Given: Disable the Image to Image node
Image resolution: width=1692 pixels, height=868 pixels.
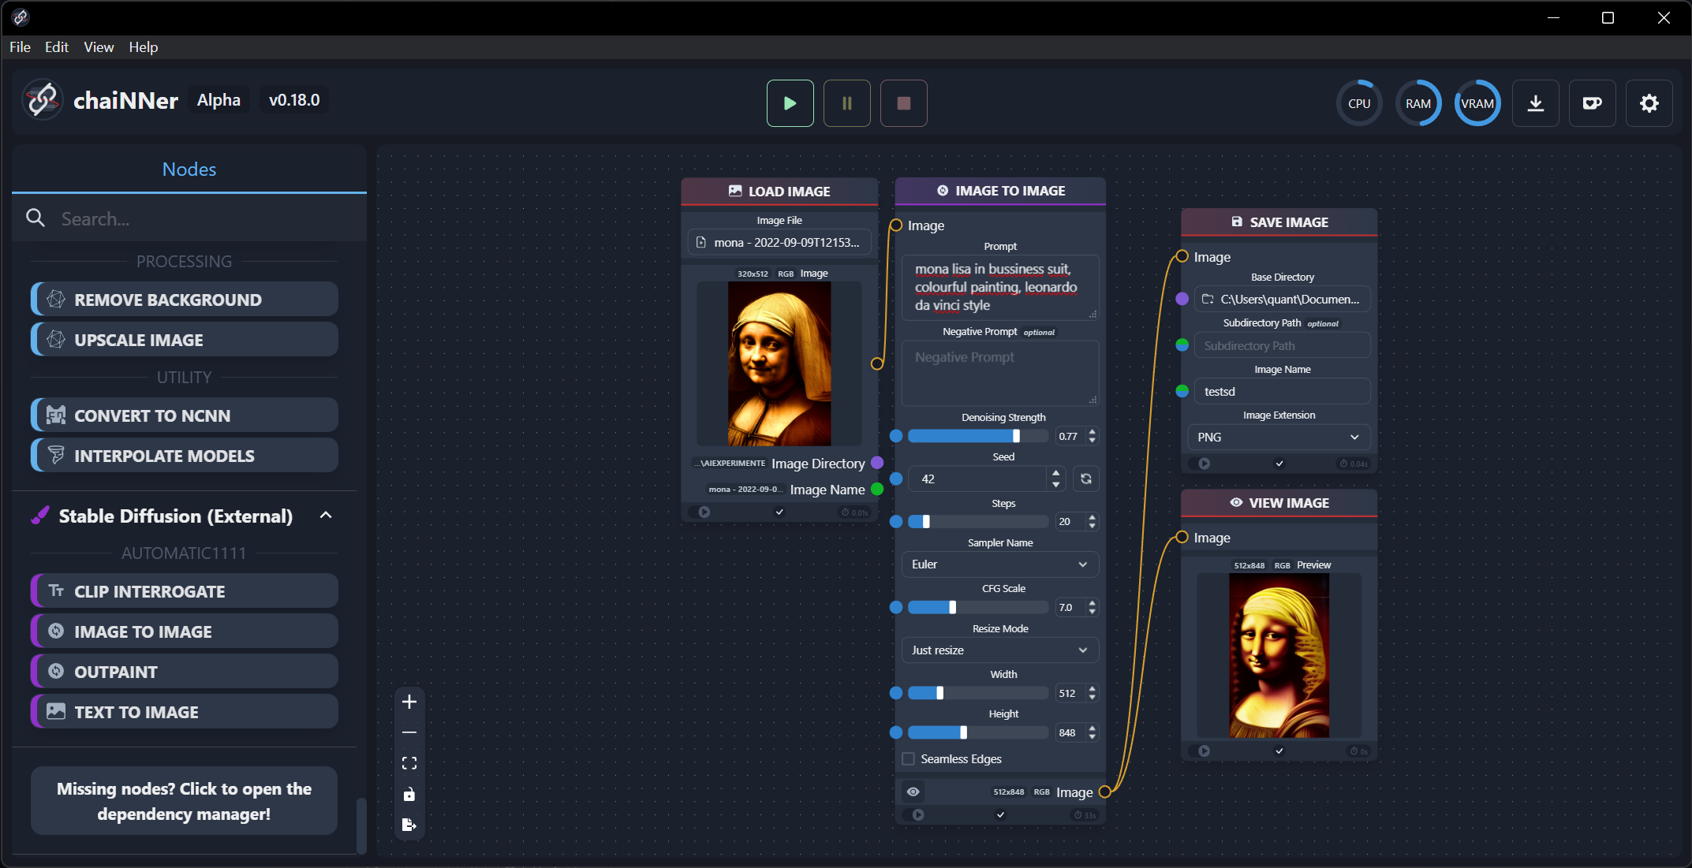Looking at the screenshot, I should click(x=918, y=814).
